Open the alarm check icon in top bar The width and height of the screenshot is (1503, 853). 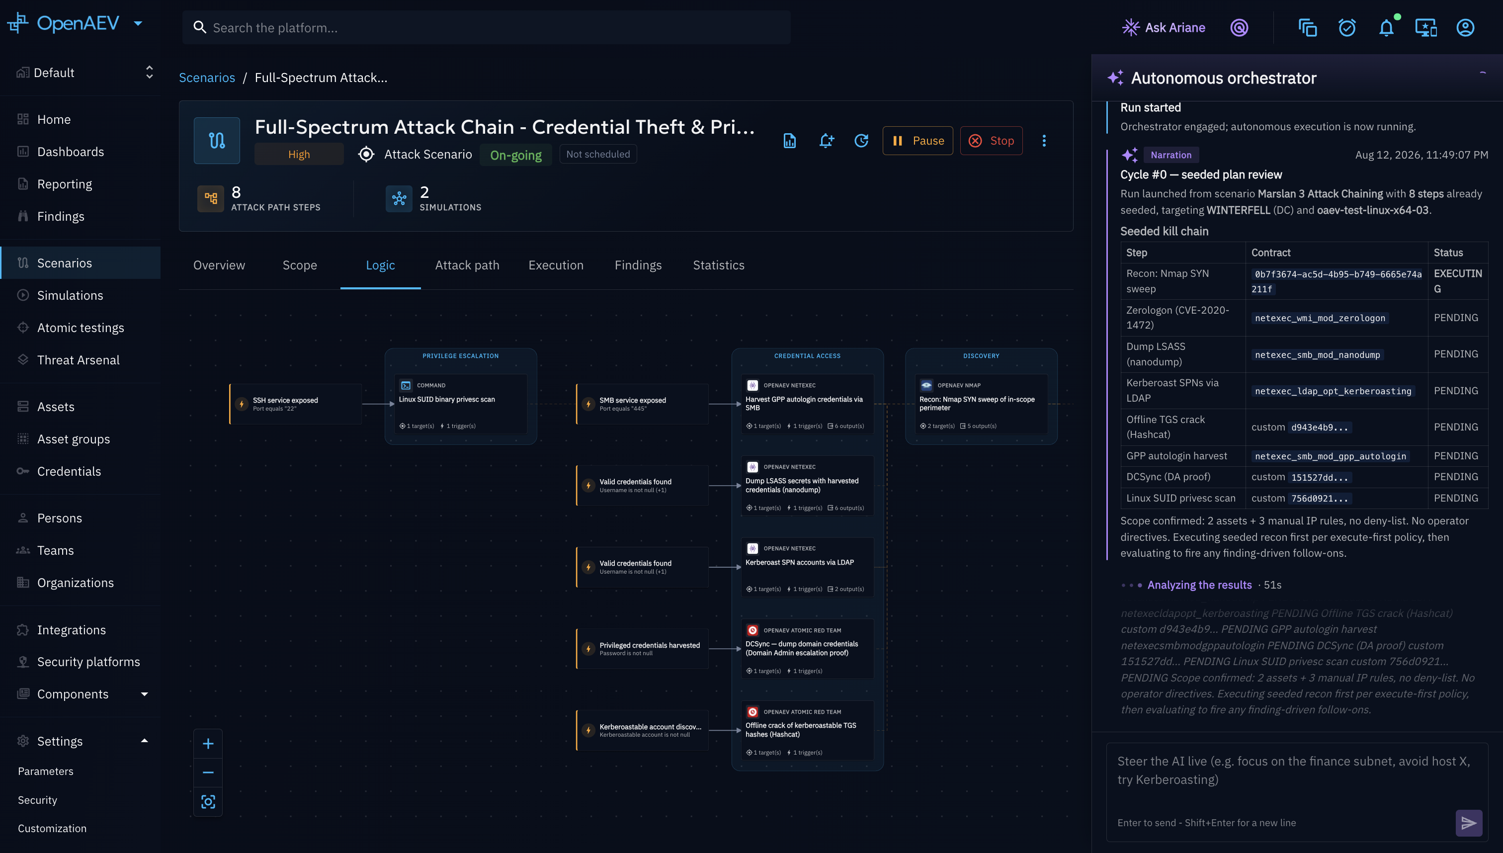[x=1346, y=27]
